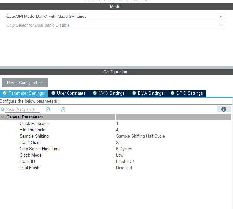This screenshot has width=233, height=209.
Task: Switch to the NVIC Settings tab
Action: pos(109,93)
